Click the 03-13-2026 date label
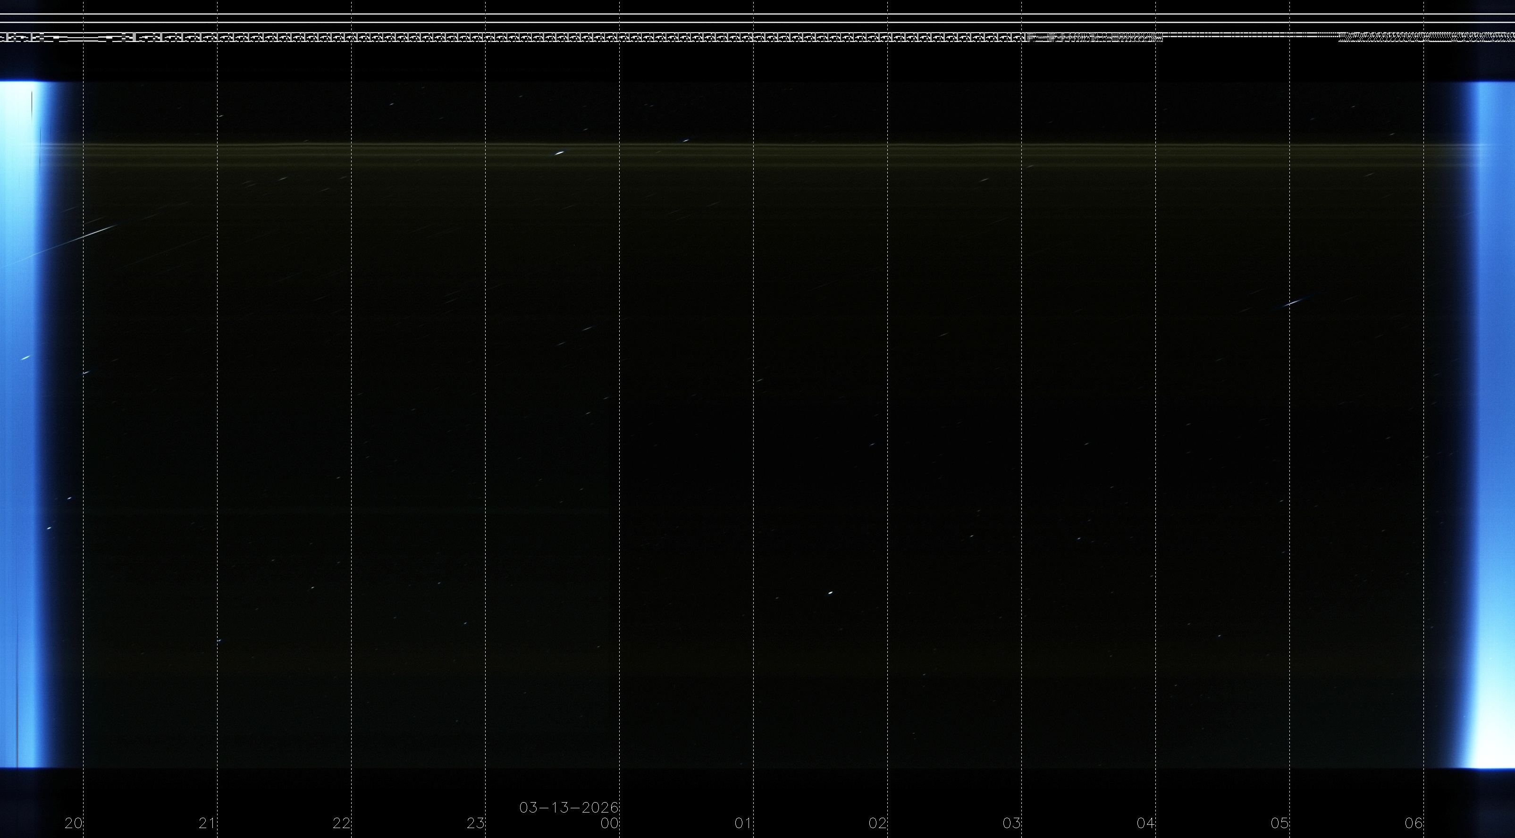Screen dimensions: 1515x838 (x=569, y=807)
